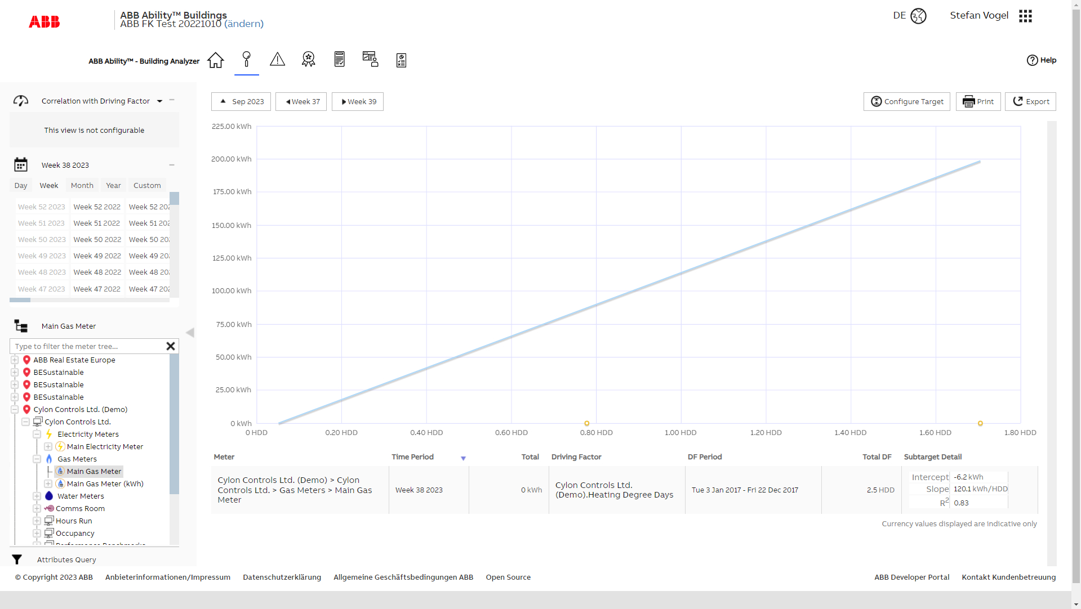
Task: Collapse the Cylon Controls Ltd. (Demo) tree node
Action: pyautogui.click(x=15, y=409)
